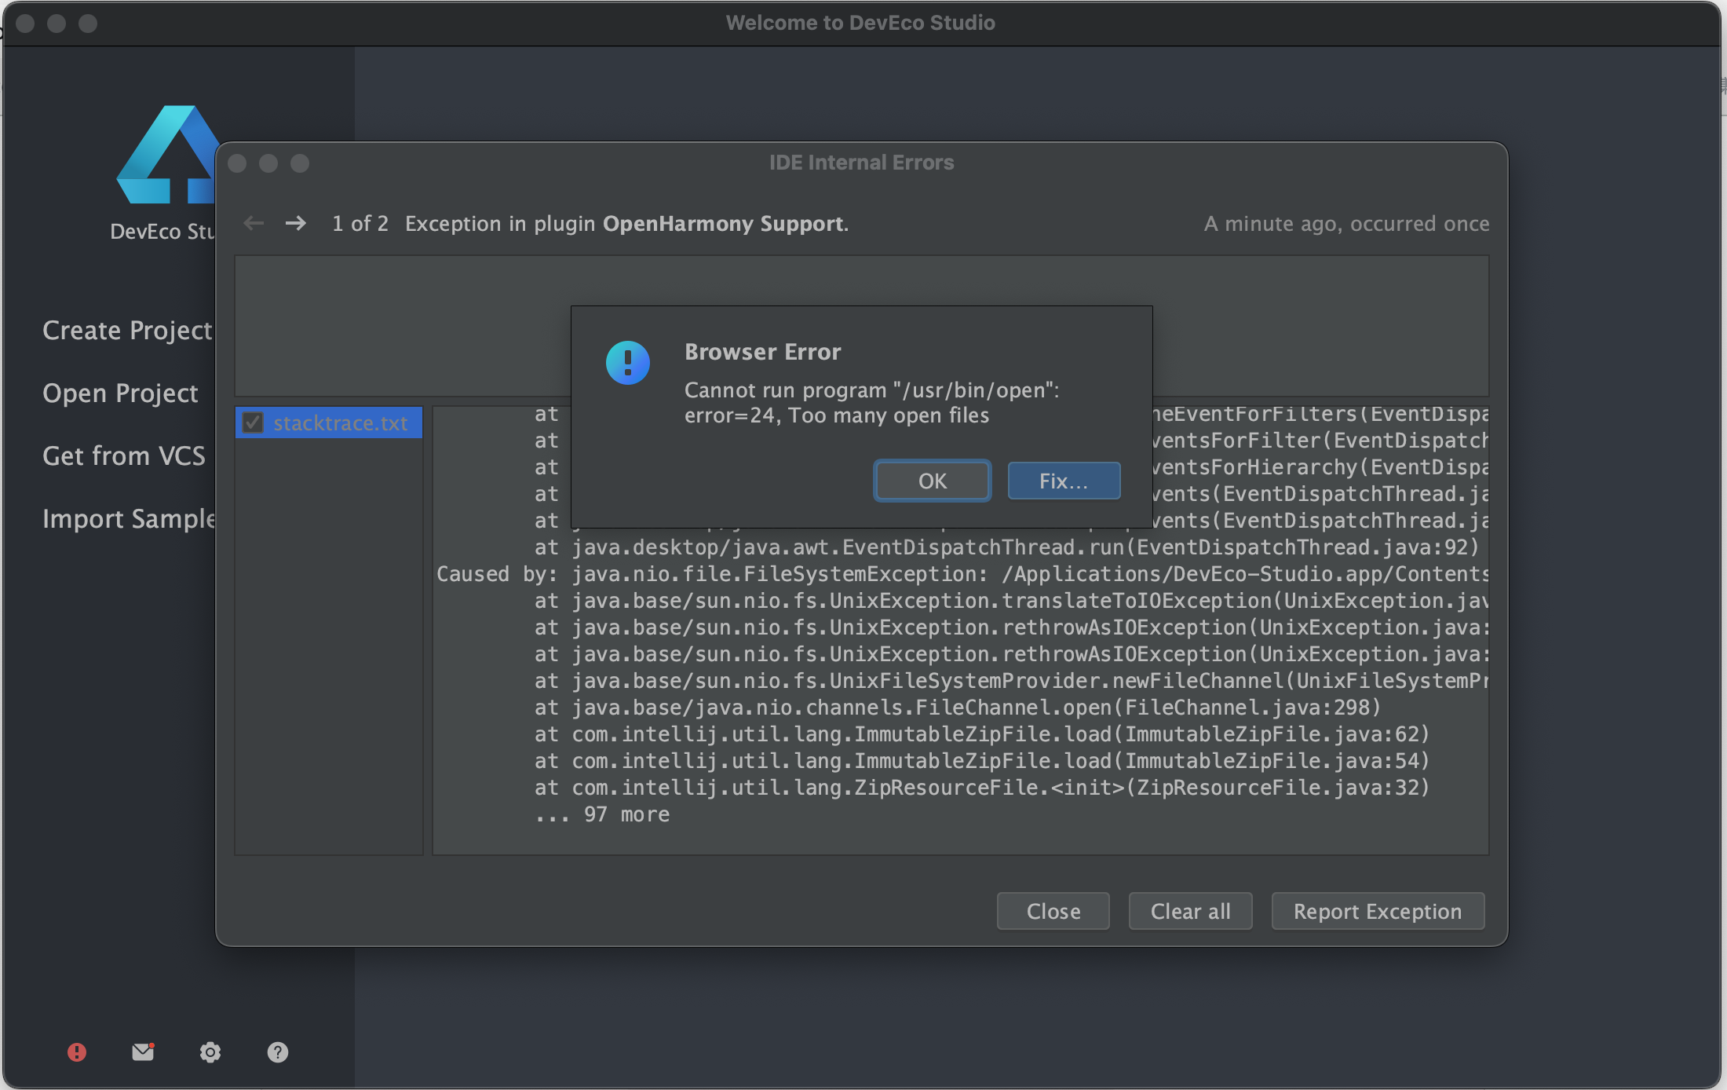Click the Browser Error exclamation icon
The height and width of the screenshot is (1090, 1727).
627,362
